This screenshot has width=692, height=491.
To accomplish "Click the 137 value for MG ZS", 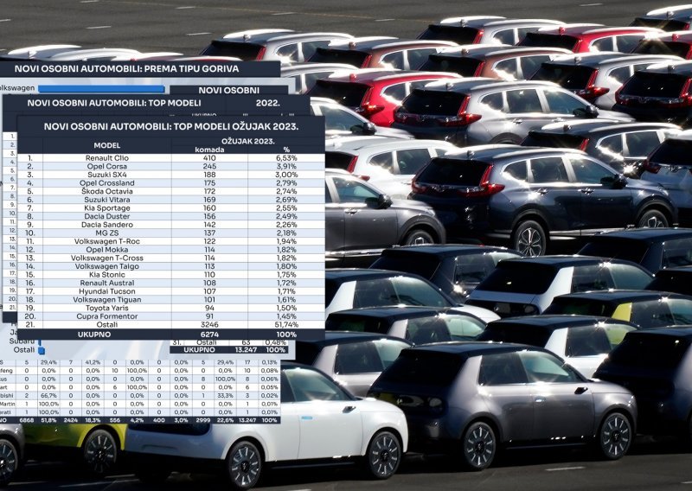I will tap(209, 233).
